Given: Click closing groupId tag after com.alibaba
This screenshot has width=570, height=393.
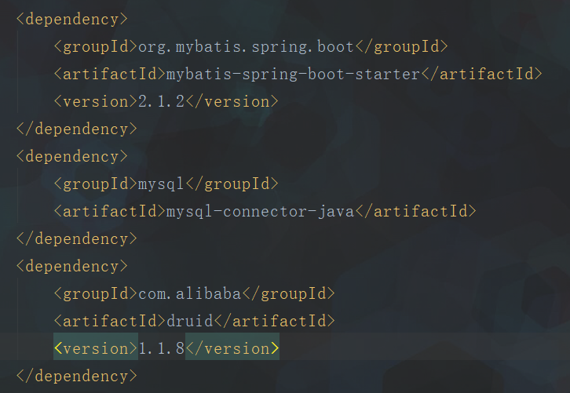Looking at the screenshot, I should (289, 294).
